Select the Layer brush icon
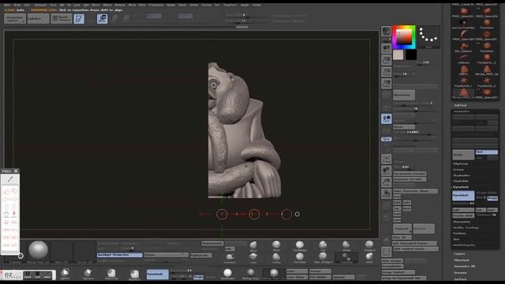The width and height of the screenshot is (505, 284). click(253, 258)
